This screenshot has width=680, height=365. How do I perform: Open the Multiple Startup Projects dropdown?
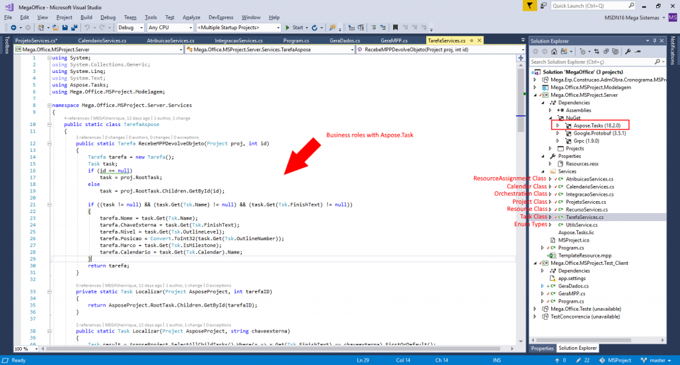tap(238, 28)
